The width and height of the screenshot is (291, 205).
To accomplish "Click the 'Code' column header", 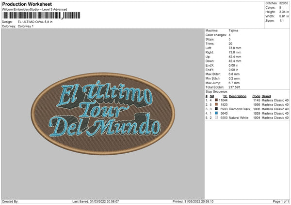I will (x=256, y=96).
